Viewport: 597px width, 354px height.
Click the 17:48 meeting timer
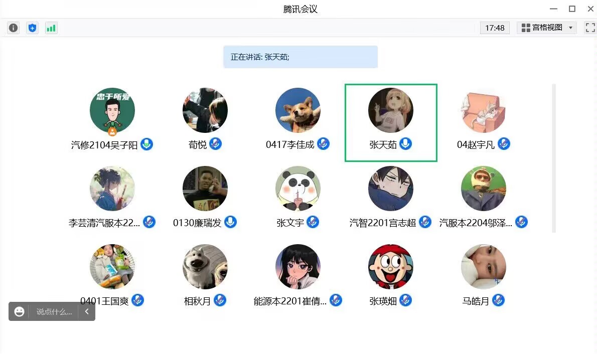tap(495, 28)
